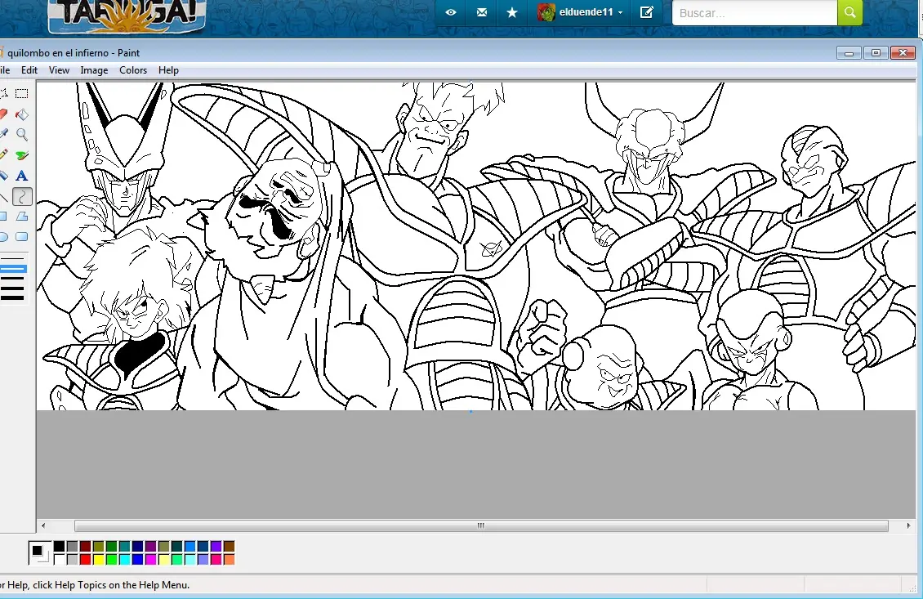
Task: Choose the thickest line width
Action: [13, 298]
